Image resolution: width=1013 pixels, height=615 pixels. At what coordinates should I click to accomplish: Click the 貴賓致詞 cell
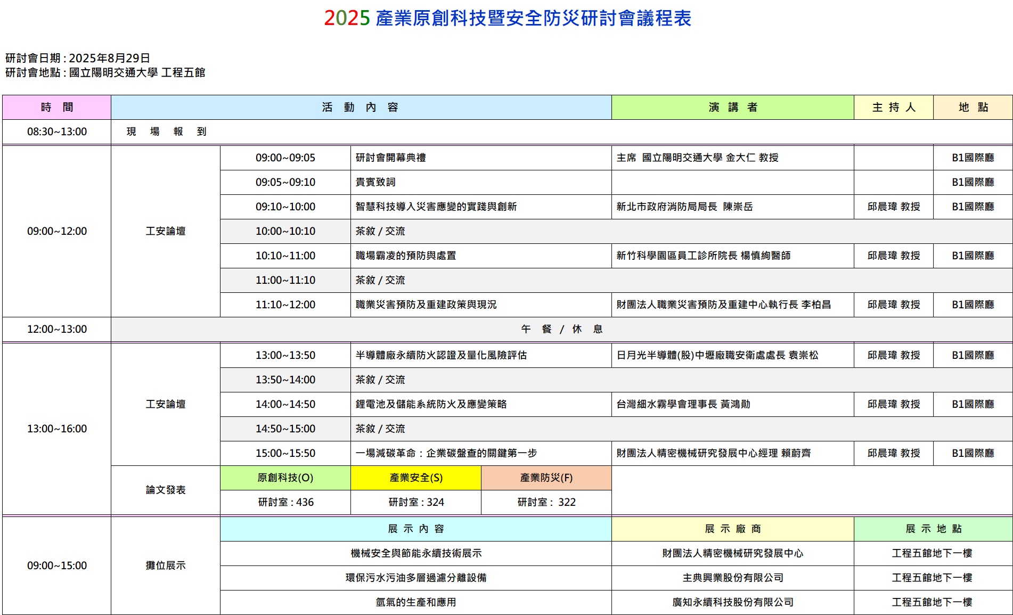click(481, 182)
